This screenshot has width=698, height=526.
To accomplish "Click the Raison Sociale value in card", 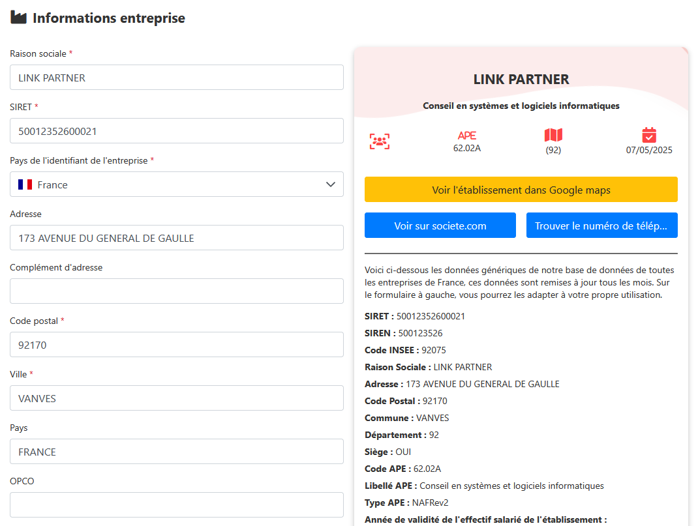I will pos(463,367).
